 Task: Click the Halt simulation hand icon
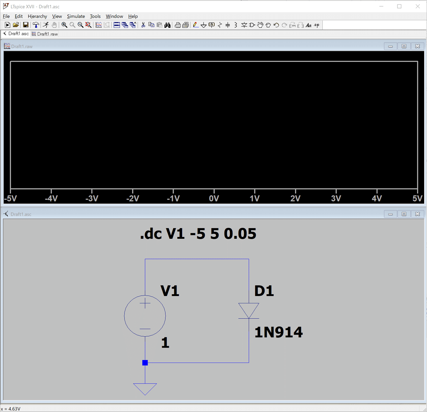click(x=54, y=25)
